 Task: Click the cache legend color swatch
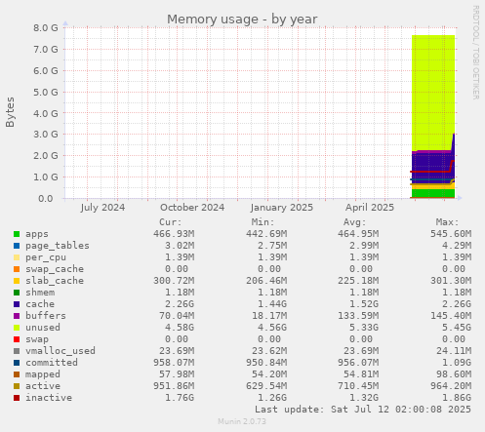(x=17, y=304)
